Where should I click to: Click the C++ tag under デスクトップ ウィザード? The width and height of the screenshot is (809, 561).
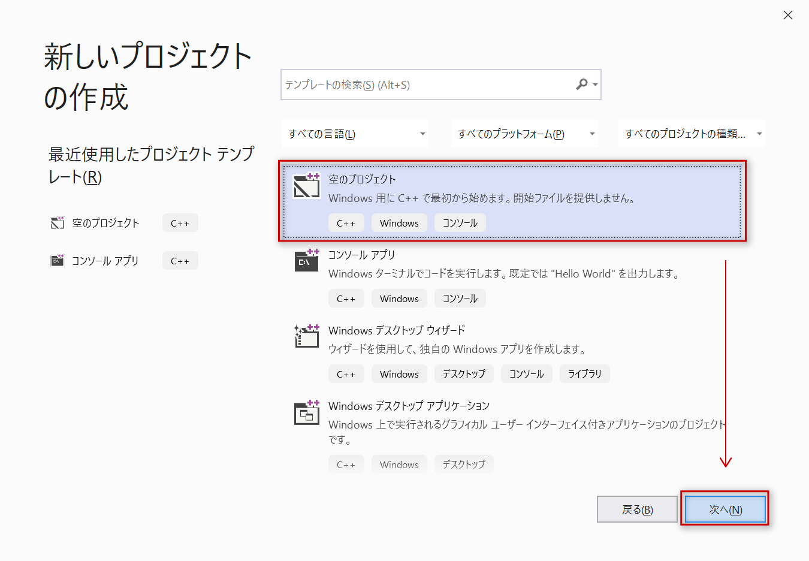point(346,374)
